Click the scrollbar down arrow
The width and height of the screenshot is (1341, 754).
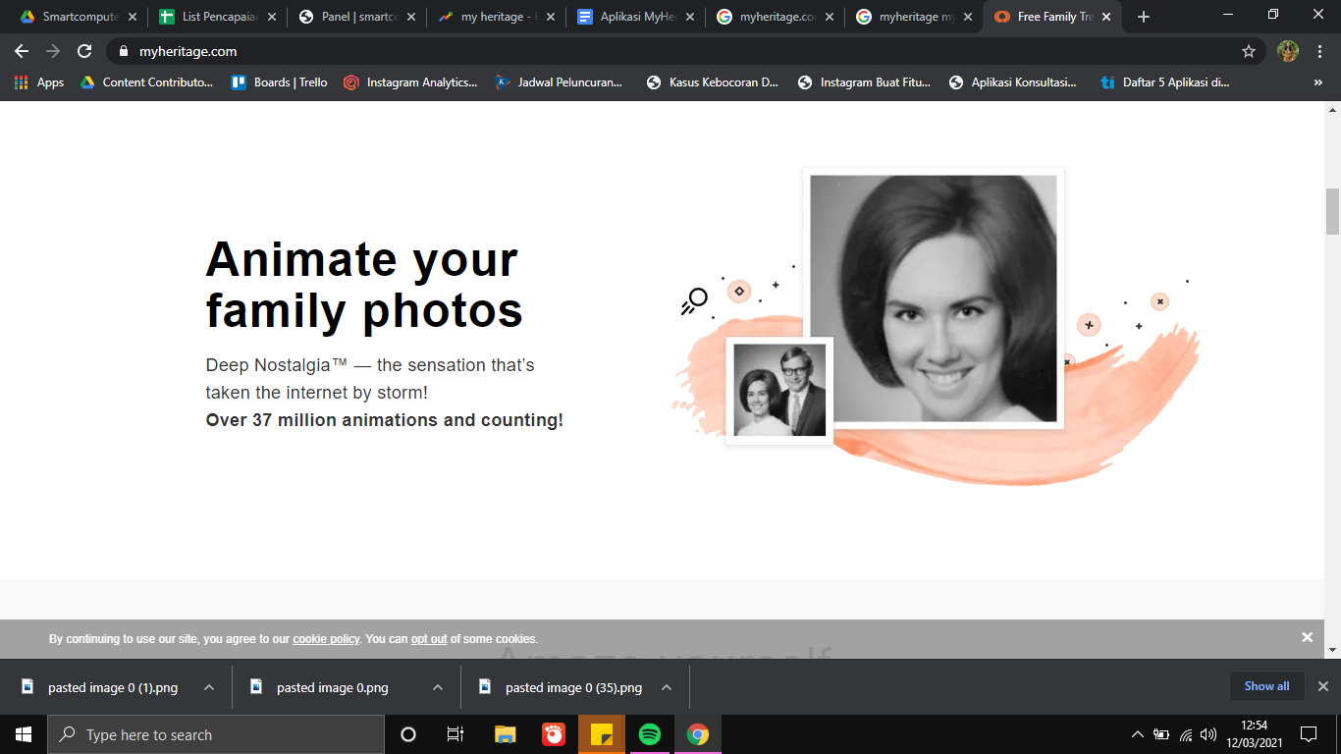click(1332, 649)
